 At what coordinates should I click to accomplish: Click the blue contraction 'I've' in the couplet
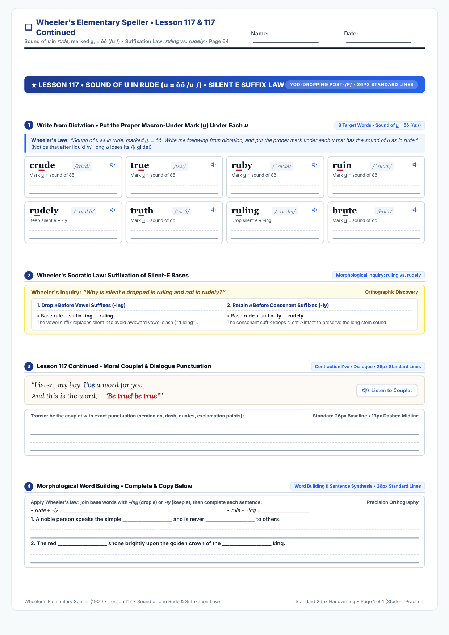coord(89,385)
